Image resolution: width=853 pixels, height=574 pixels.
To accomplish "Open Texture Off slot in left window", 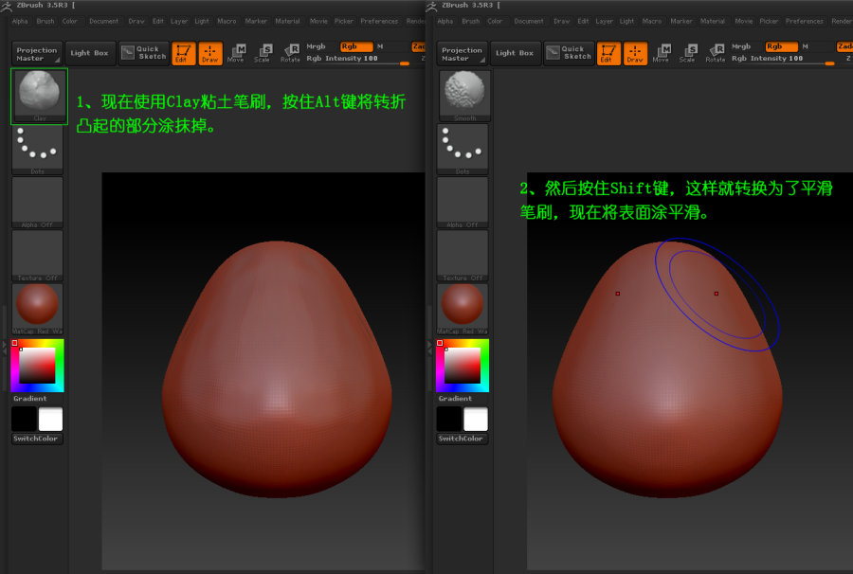I will point(38,256).
